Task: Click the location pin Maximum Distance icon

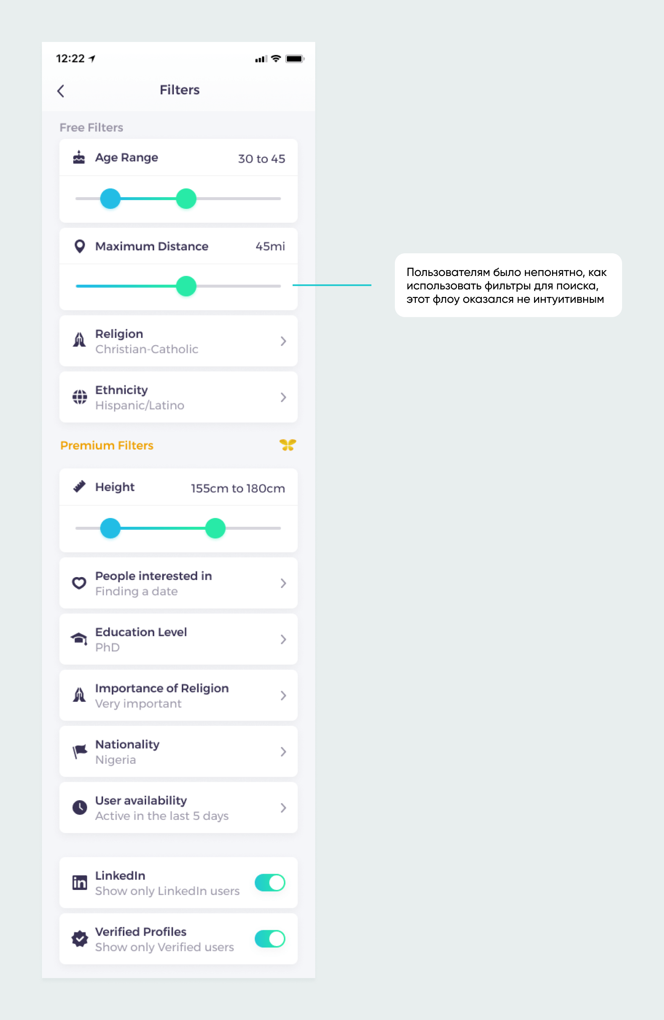Action: pos(79,247)
